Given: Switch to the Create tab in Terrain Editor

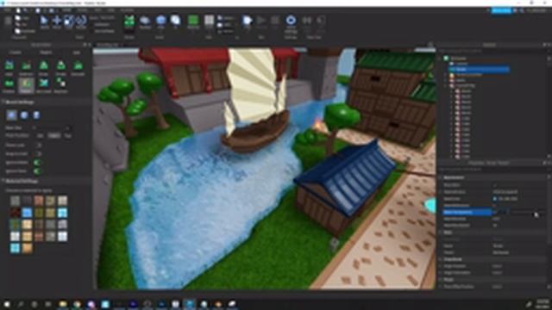Looking at the screenshot, I should click(x=16, y=52).
